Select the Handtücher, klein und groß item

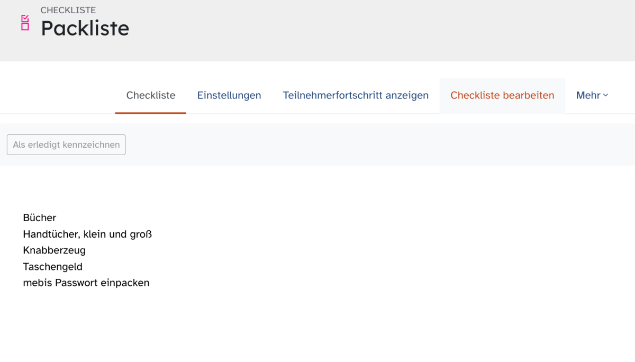87,234
